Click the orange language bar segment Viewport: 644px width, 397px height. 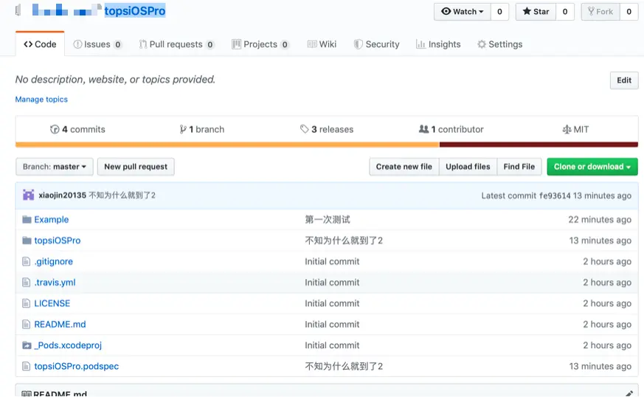click(227, 145)
